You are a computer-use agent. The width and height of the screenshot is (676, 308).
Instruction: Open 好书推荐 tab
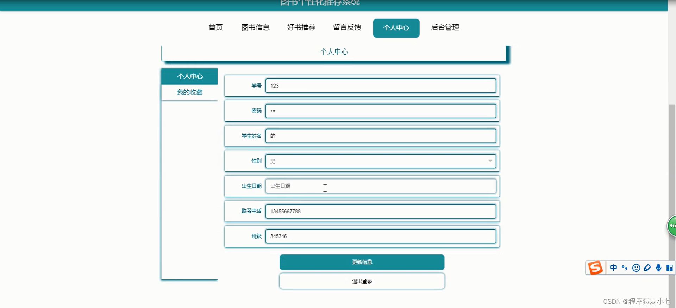[x=301, y=27]
